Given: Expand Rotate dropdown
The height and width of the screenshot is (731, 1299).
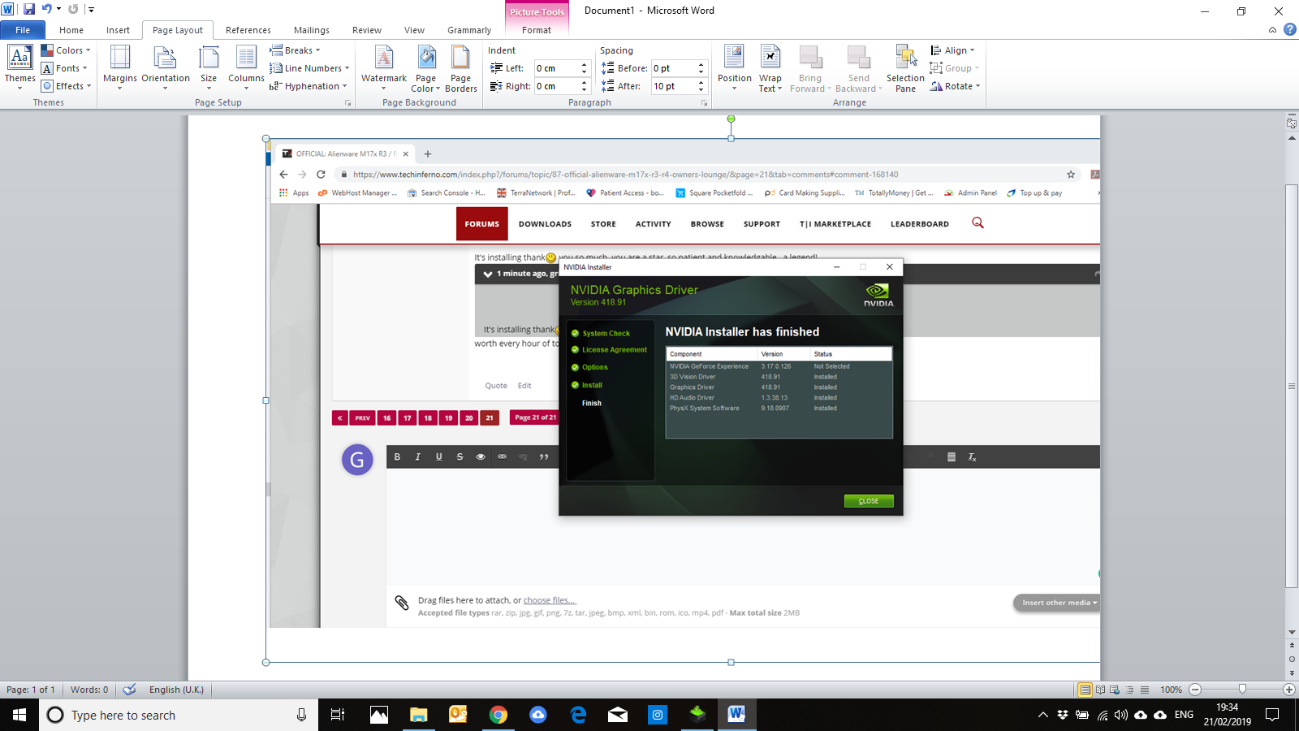Looking at the screenshot, I should (x=956, y=86).
